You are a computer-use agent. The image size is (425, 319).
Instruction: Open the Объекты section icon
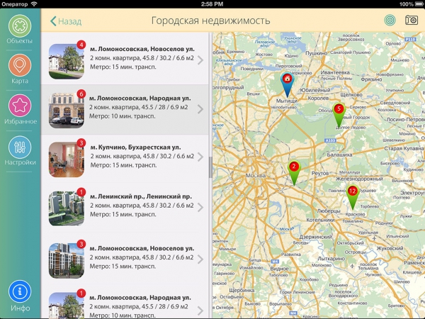click(20, 26)
